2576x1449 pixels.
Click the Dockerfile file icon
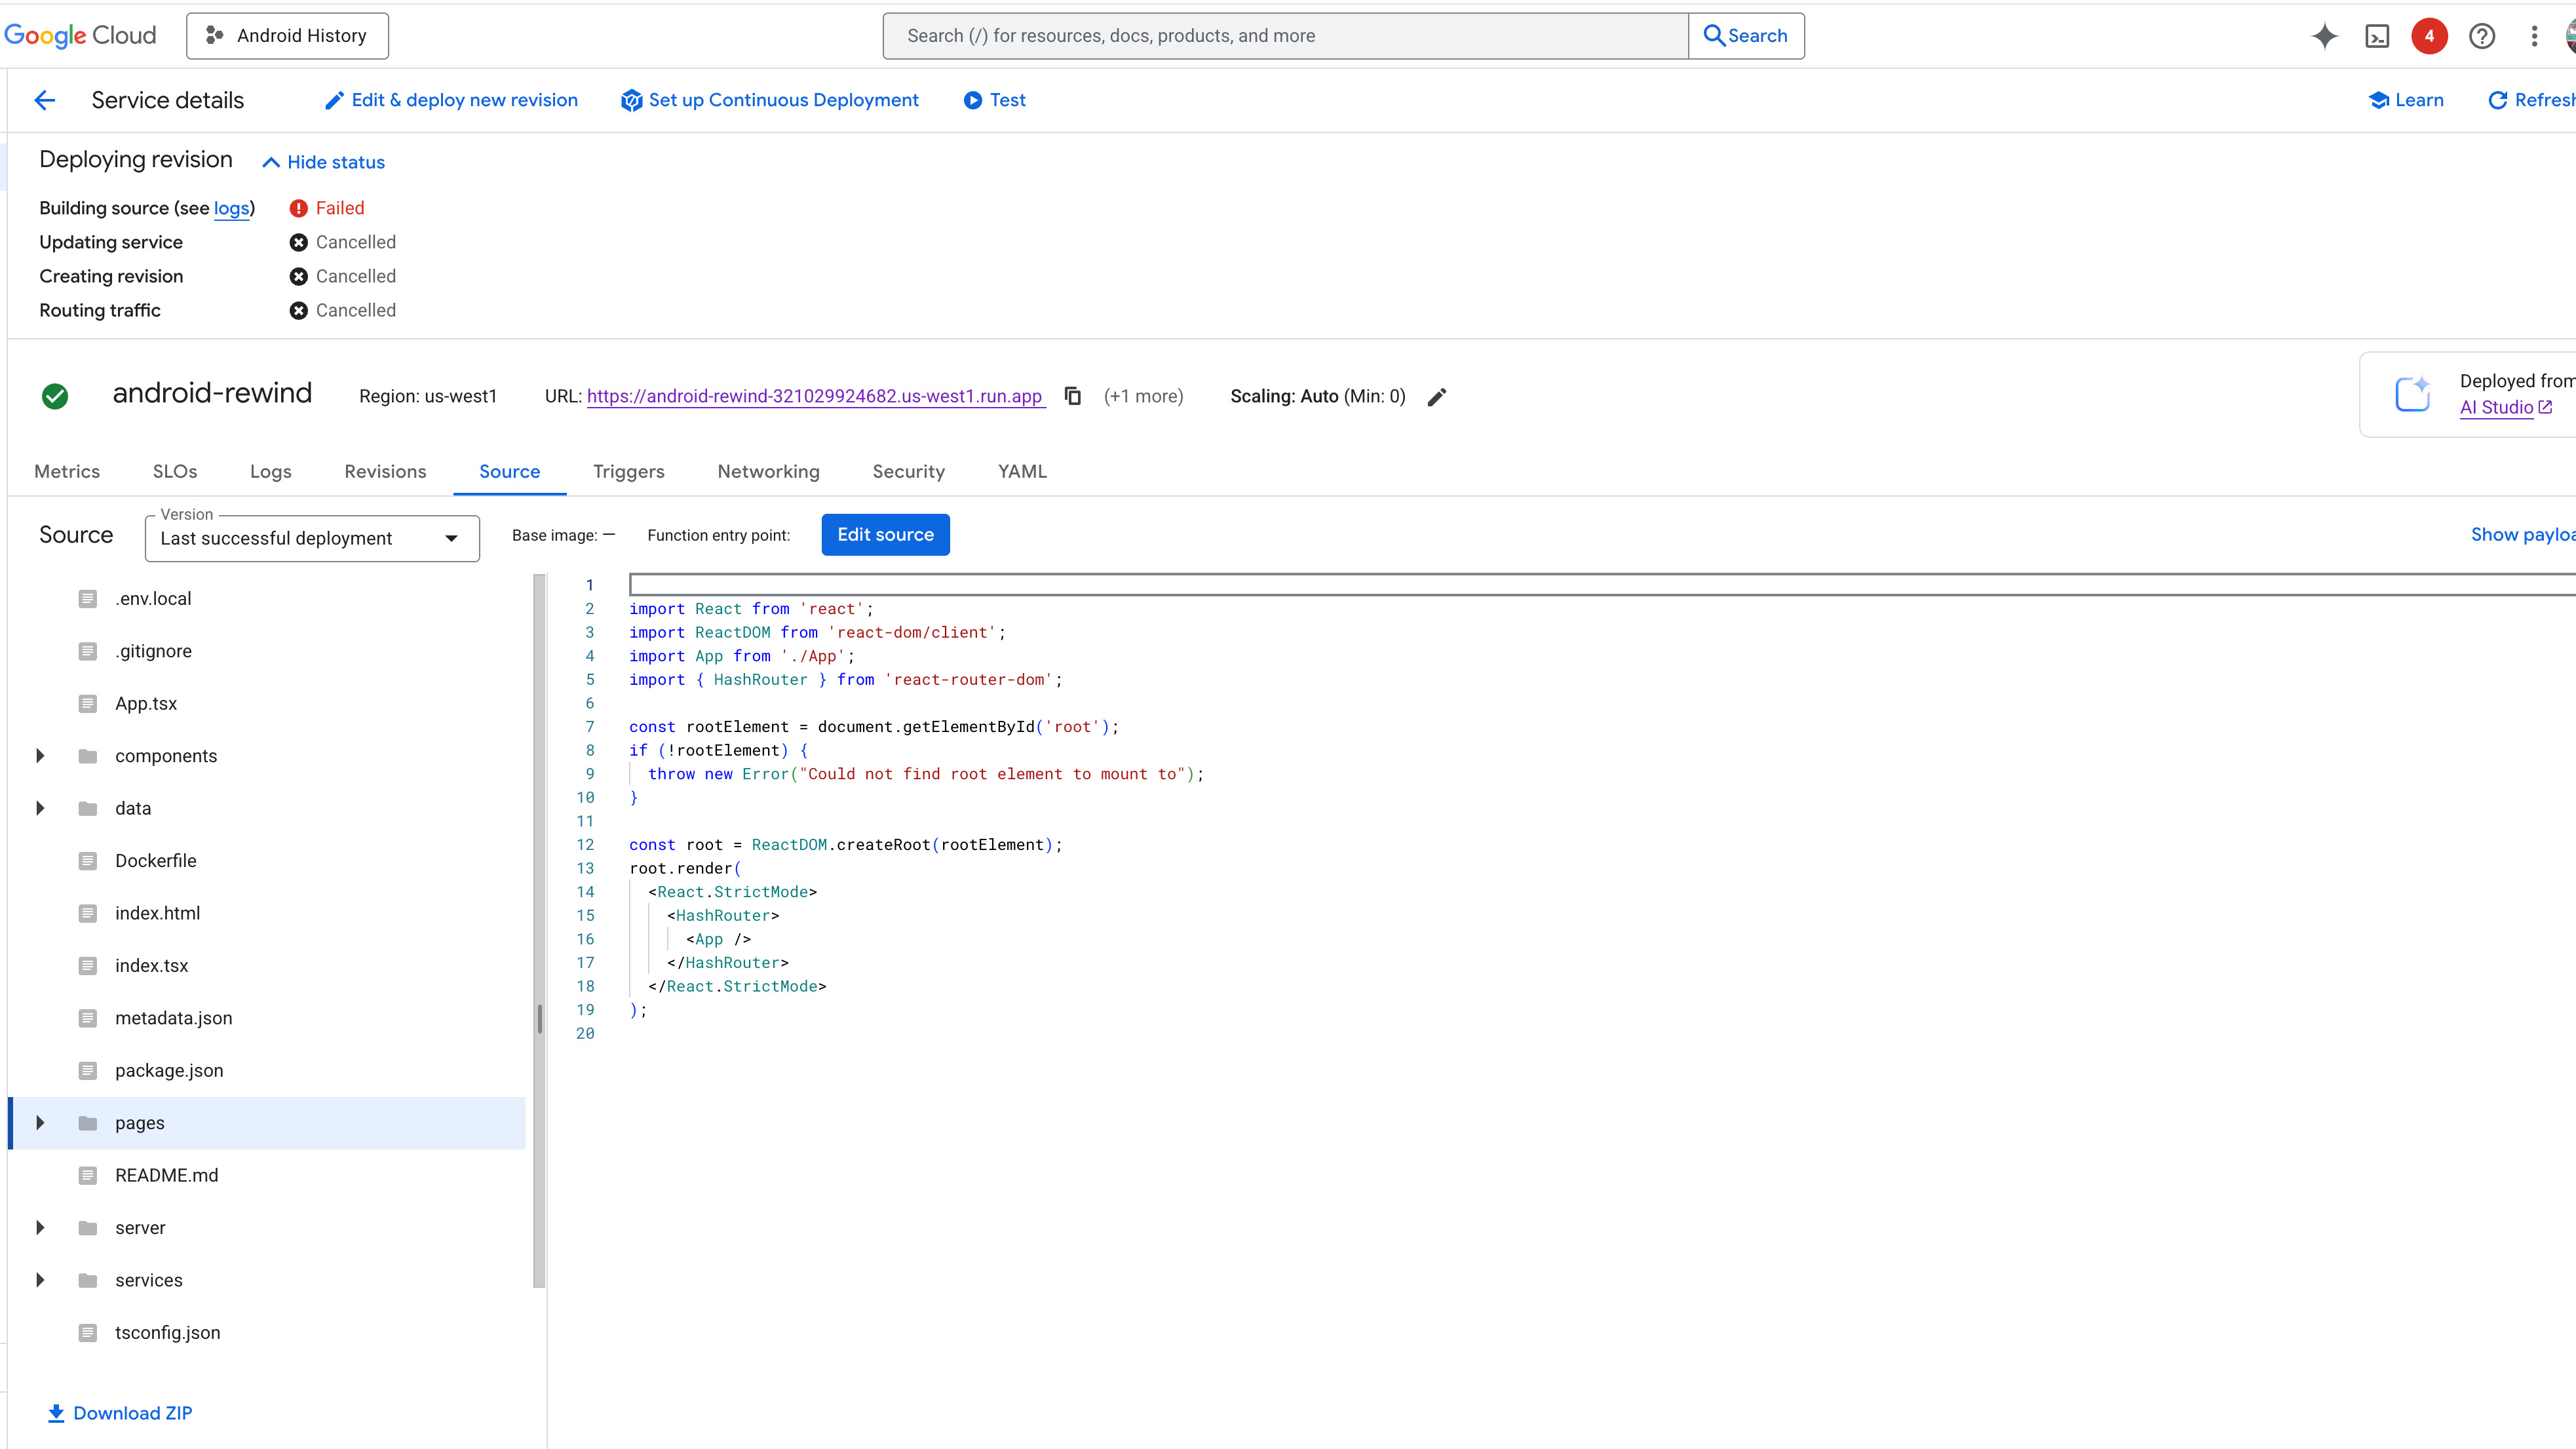88,861
